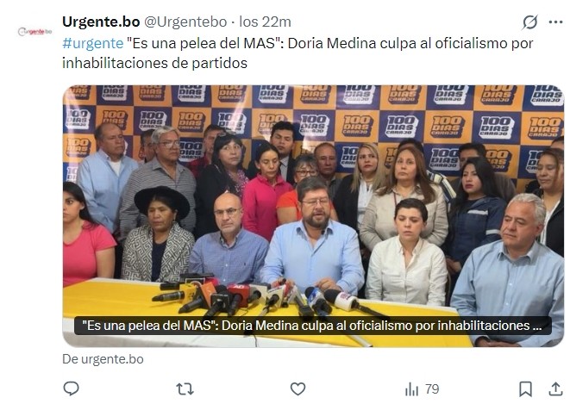This screenshot has height=410, width=570.
Task: Click the tweet text about Doria Medina
Action: [298, 53]
